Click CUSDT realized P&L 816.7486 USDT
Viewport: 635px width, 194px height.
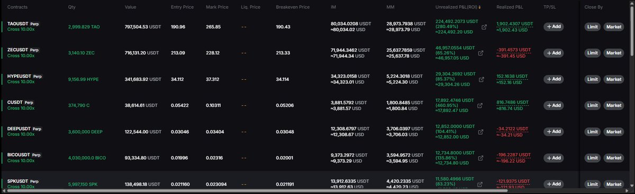tap(513, 103)
